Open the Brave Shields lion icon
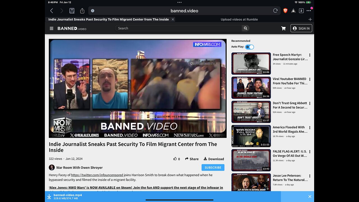Screen dimensions: 359x202 point(285,11)
